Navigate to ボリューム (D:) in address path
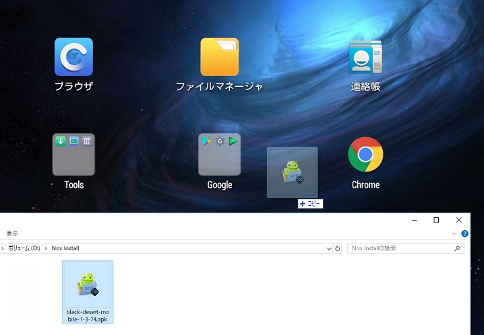The image size is (484, 335). tap(25, 248)
